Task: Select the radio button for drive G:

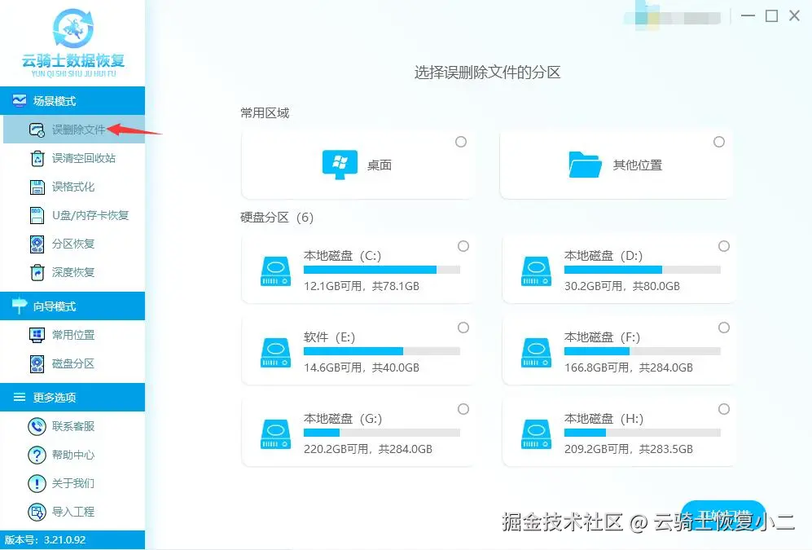Action: coord(463,409)
